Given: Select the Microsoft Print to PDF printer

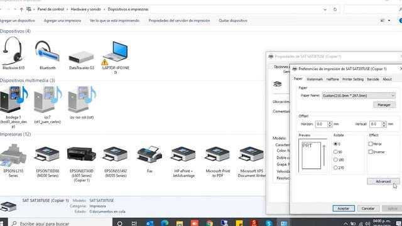Looking at the screenshot, I should (x=218, y=162).
